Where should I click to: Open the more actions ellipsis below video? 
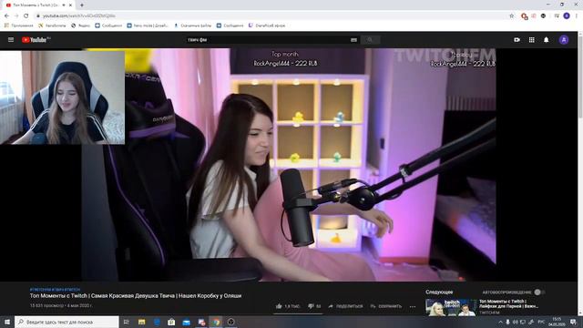tap(413, 306)
